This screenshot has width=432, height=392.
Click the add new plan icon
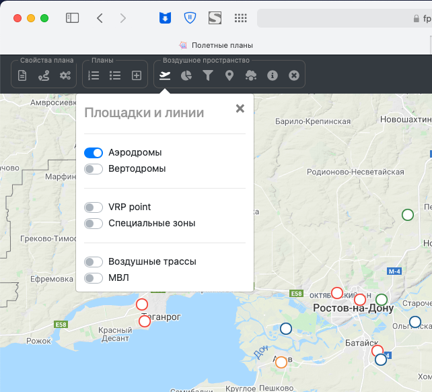[x=137, y=75]
